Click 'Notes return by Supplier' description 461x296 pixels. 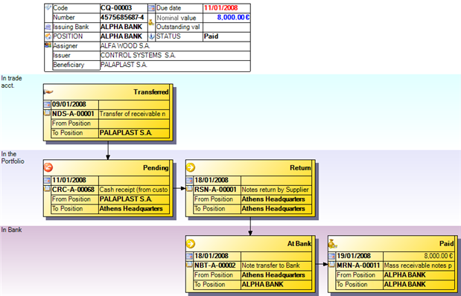click(x=276, y=190)
